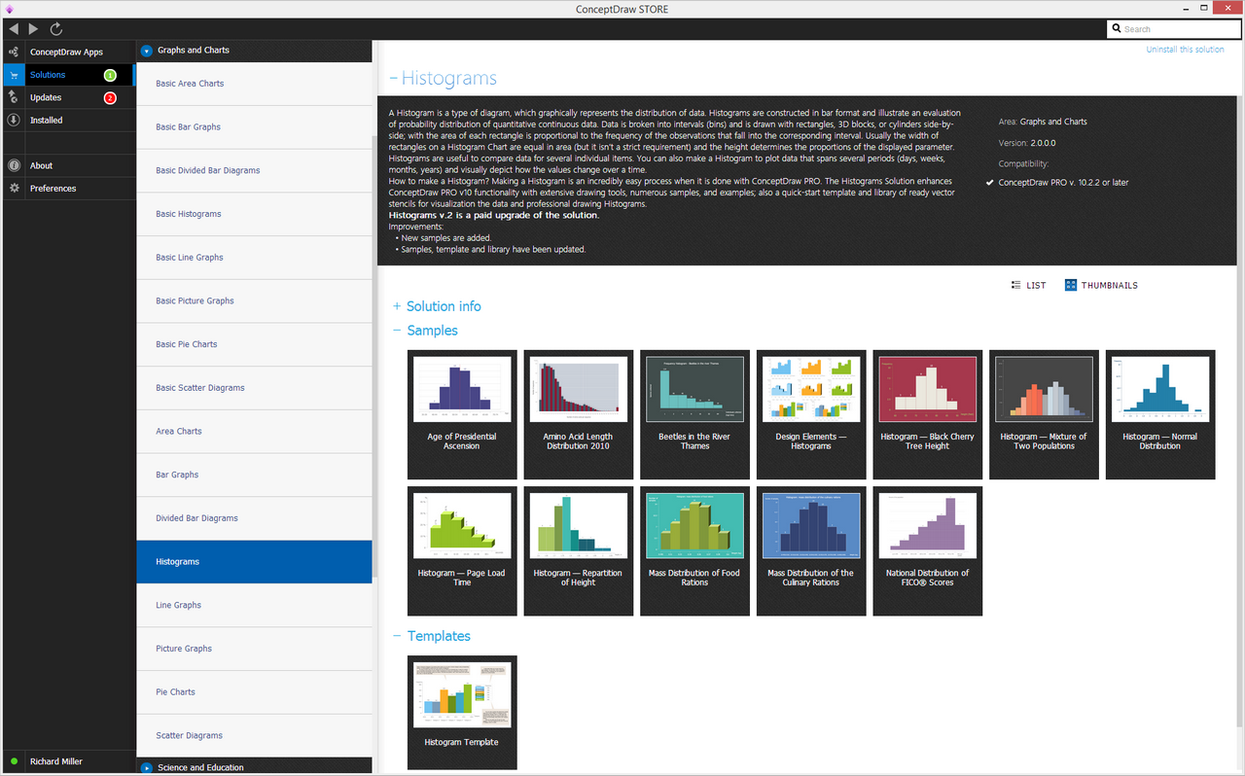Click the Updates sidebar icon
This screenshot has height=776, width=1245.
click(x=14, y=97)
